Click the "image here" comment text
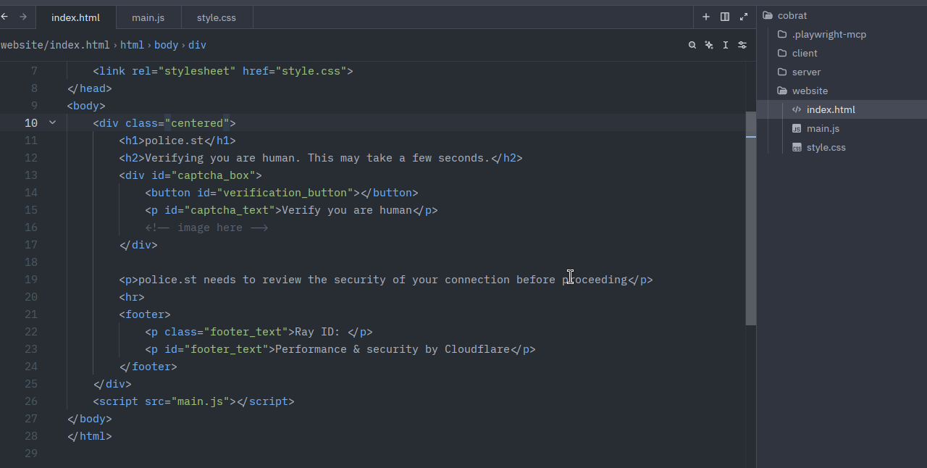The width and height of the screenshot is (927, 468). click(x=210, y=227)
